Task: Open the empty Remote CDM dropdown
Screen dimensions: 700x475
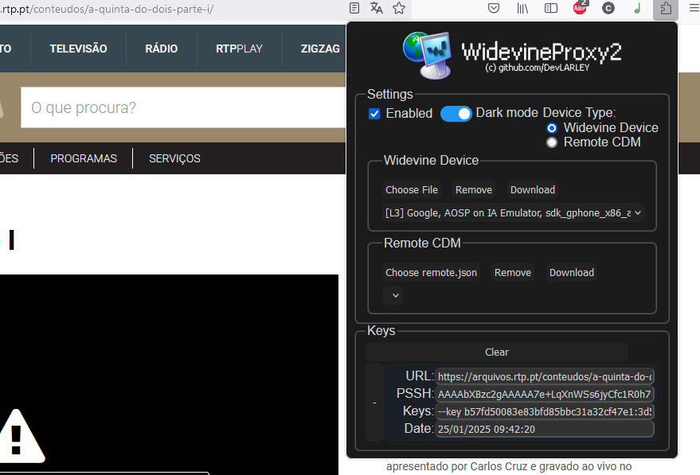Action: point(393,295)
